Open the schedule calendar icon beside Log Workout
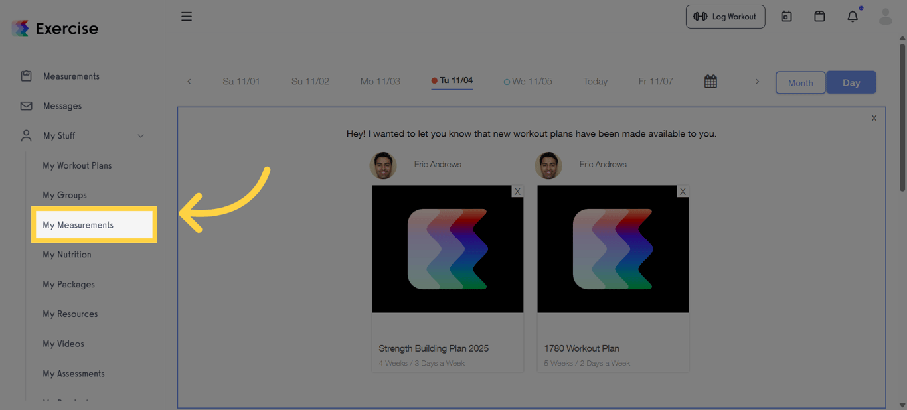The image size is (907, 410). click(786, 17)
